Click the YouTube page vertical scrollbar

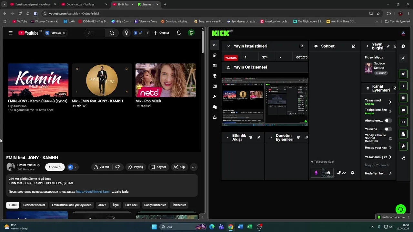[203, 42]
